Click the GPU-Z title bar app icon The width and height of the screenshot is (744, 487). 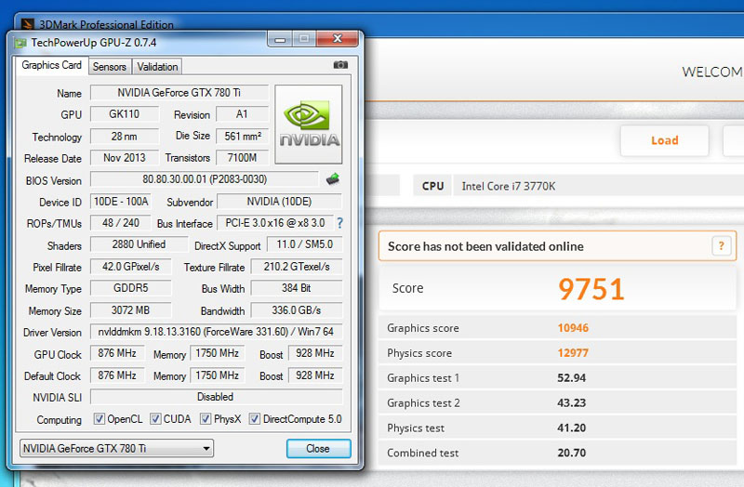coord(20,43)
